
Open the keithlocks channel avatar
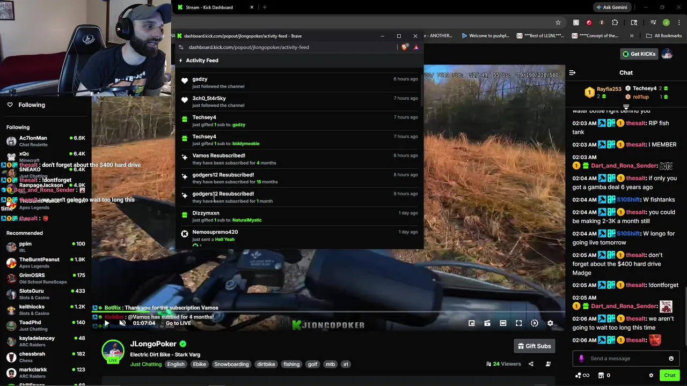11,310
